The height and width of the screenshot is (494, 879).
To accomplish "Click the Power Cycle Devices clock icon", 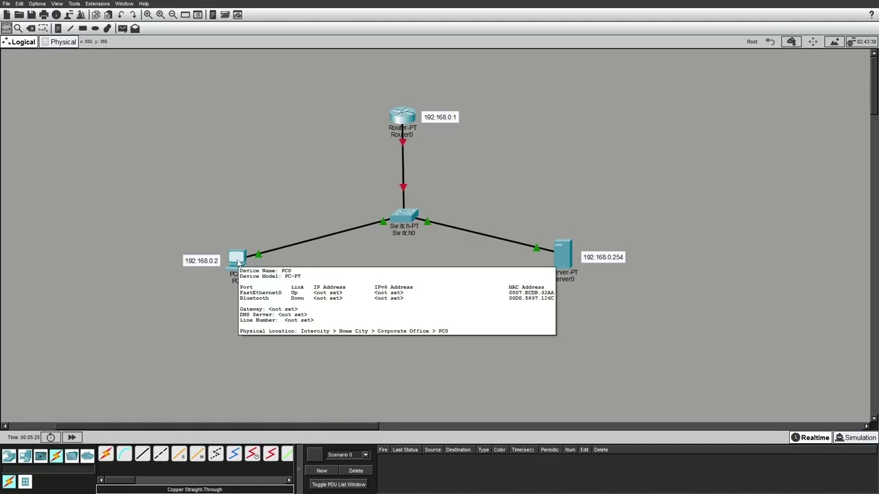I will (x=51, y=437).
